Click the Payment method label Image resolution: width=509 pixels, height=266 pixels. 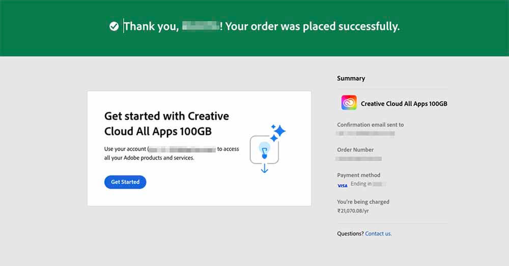click(x=359, y=175)
